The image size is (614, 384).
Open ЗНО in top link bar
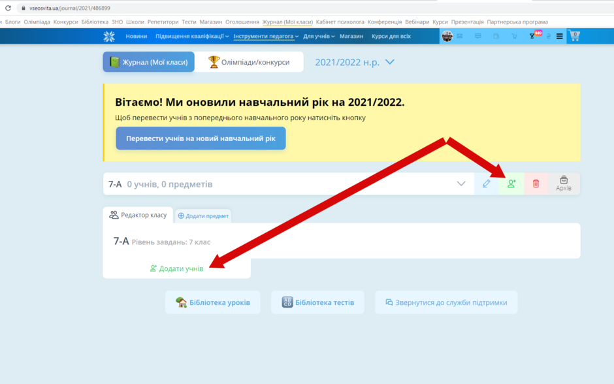(117, 22)
